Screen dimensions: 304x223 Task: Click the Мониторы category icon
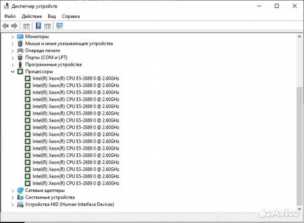20,37
